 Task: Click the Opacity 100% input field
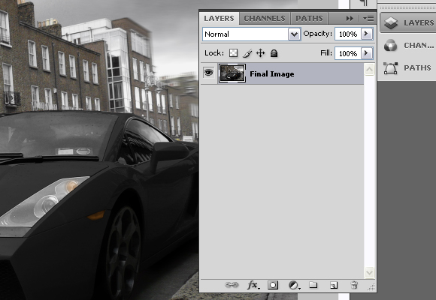[348, 34]
